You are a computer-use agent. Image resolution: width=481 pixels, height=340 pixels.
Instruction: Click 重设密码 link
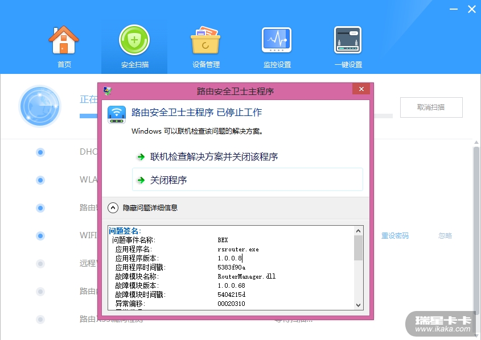pyautogui.click(x=395, y=235)
